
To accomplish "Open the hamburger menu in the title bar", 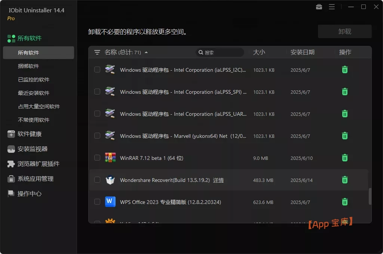I will 332,7.
